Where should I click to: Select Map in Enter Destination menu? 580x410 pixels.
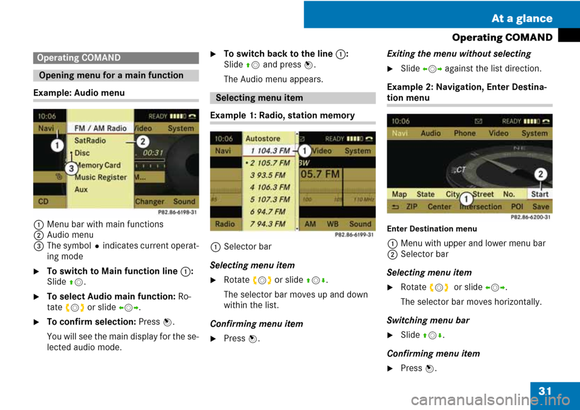399,194
